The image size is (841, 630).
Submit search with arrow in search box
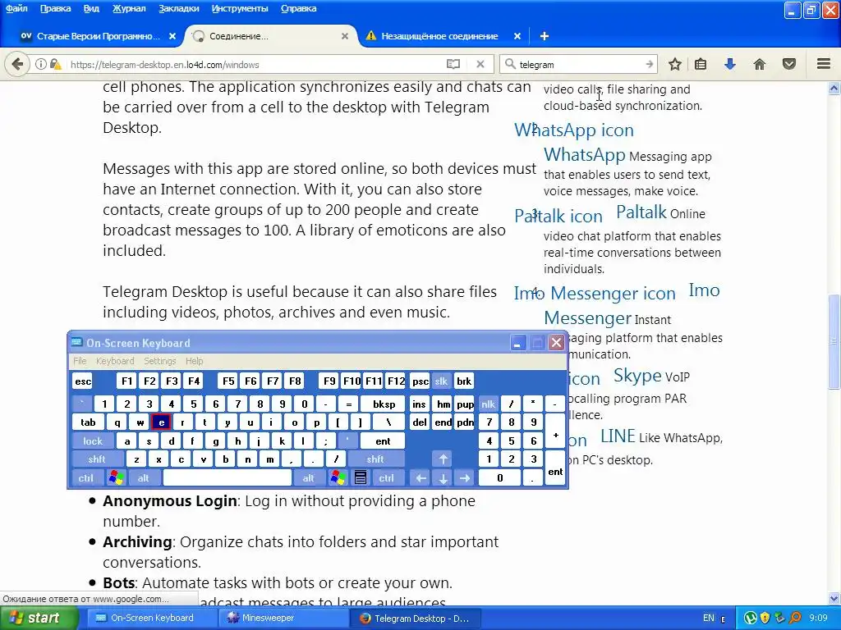649,64
